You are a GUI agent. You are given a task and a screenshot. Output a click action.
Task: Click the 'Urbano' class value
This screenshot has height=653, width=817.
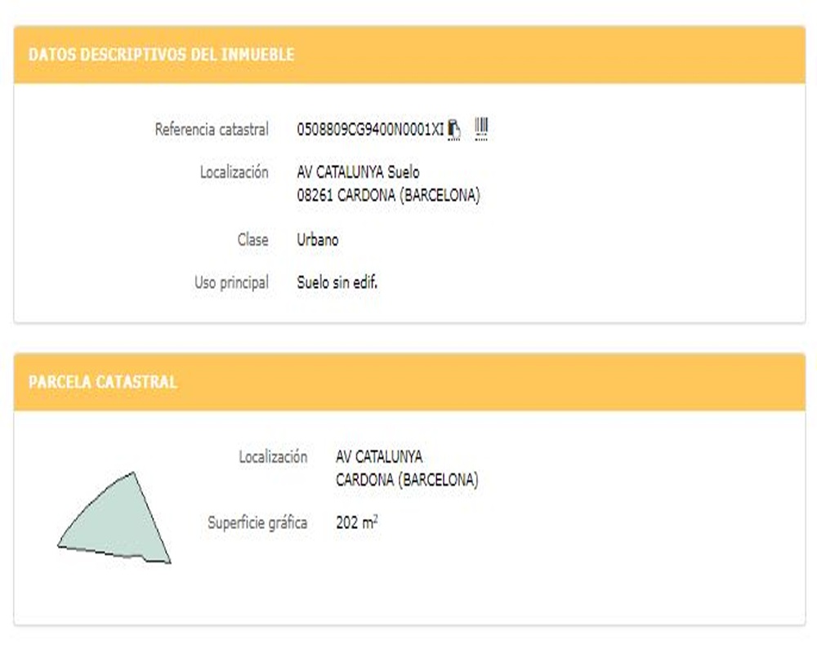318,240
